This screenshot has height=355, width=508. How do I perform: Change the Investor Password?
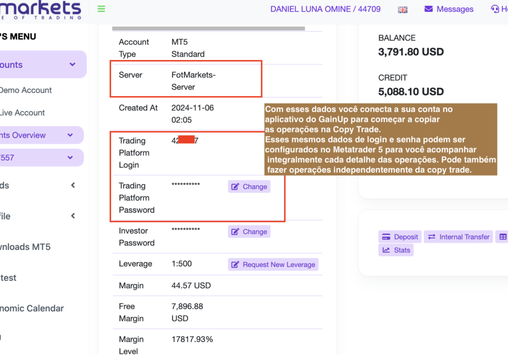[249, 232]
